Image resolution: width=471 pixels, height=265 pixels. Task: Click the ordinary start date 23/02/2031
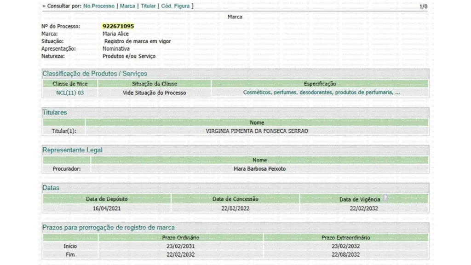[180, 246]
